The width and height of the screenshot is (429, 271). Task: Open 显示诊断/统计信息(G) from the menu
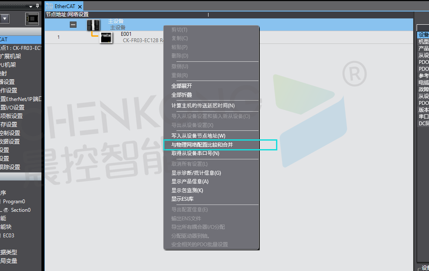[x=196, y=173]
